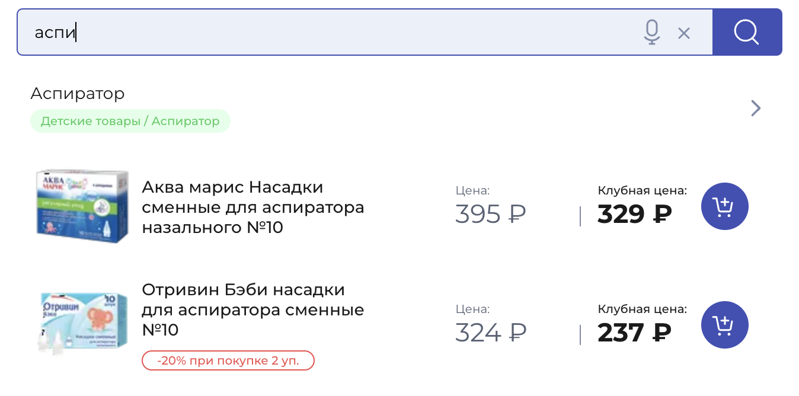The width and height of the screenshot is (799, 396).
Task: Open the Отривин Бэби product image
Action: pos(82,323)
